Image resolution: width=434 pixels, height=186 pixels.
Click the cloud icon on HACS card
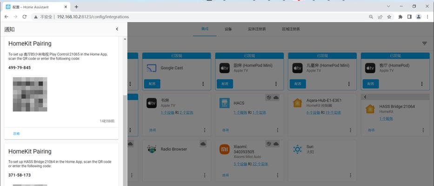click(276, 98)
